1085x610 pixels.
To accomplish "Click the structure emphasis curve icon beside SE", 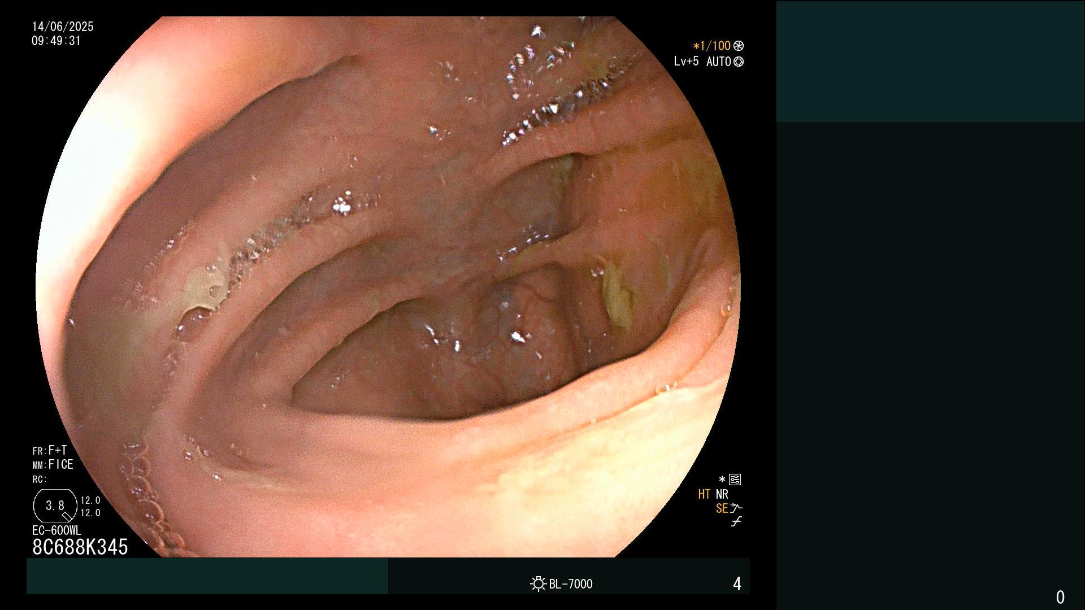I will tap(736, 508).
